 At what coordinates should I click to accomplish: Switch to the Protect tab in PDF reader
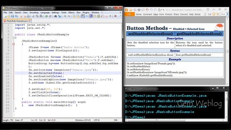[x=169, y=14]
